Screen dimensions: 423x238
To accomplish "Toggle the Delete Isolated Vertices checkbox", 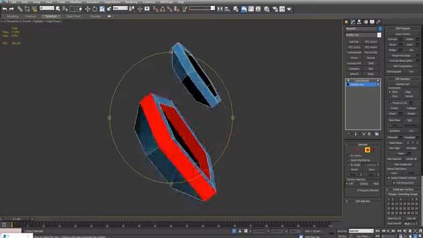I will [389, 178].
